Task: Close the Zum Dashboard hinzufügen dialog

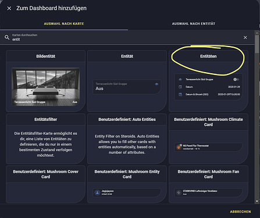Action: pyautogui.click(x=9, y=8)
